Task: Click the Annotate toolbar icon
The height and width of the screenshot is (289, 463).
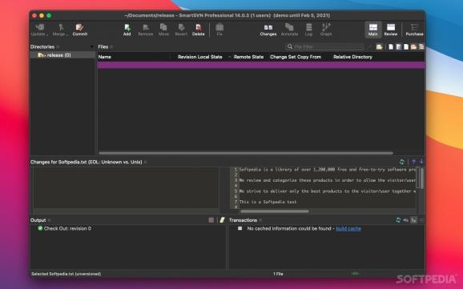Action: click(x=289, y=30)
